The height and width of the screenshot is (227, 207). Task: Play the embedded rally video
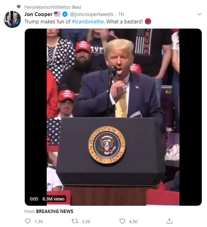tap(113, 117)
